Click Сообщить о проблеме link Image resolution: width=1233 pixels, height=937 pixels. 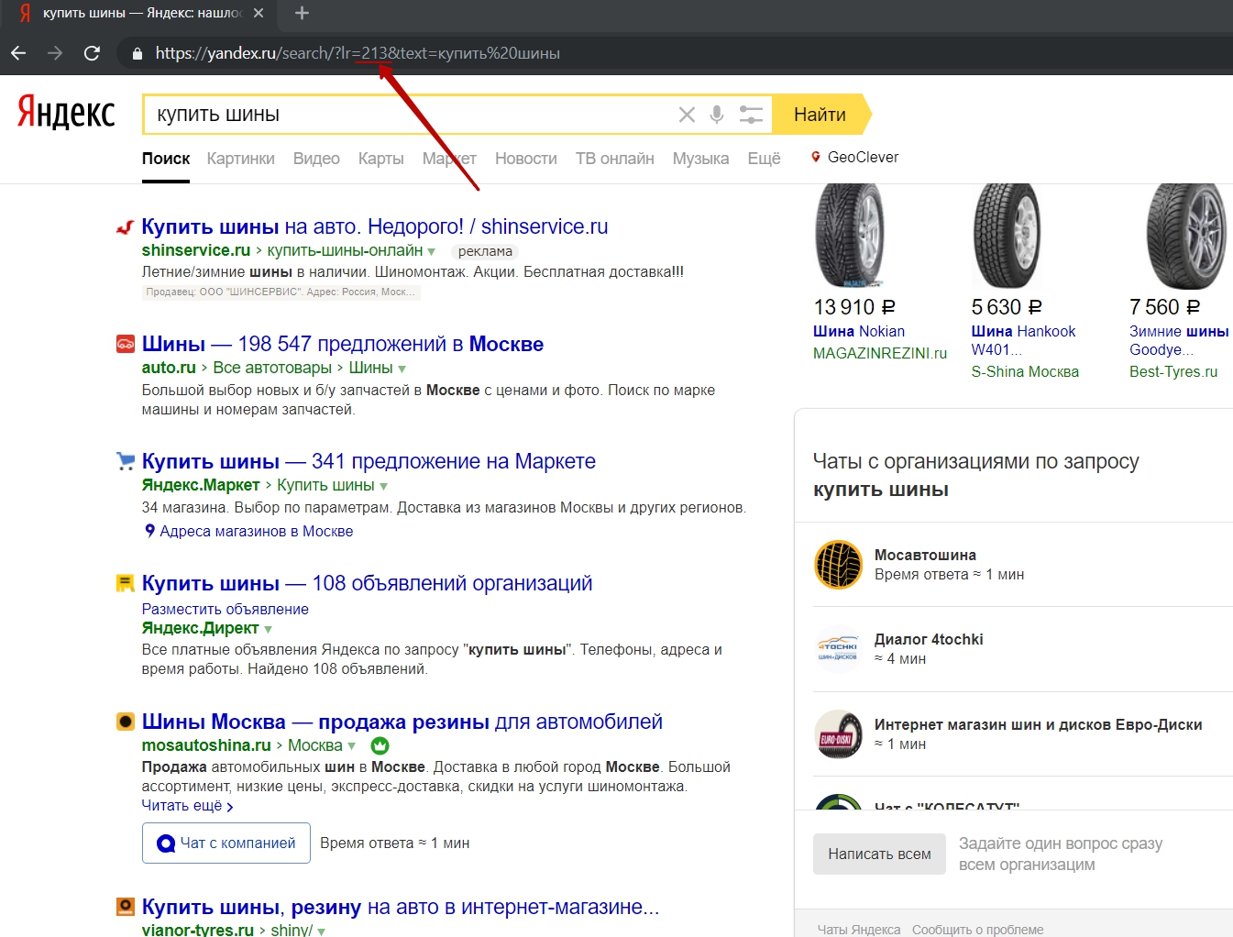977,930
